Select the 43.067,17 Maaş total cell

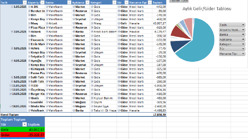(159, 23)
